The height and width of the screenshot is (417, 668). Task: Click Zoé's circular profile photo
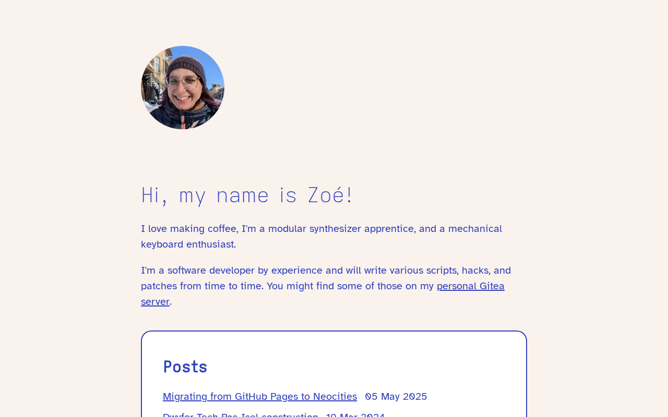tap(183, 88)
